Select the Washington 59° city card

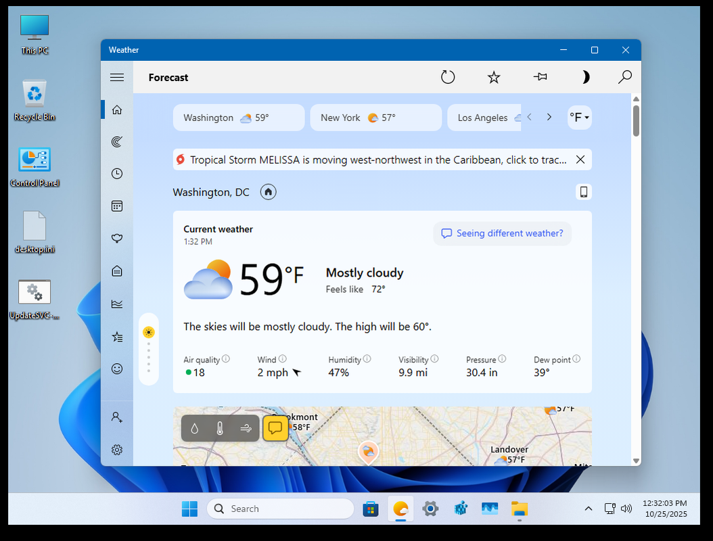click(x=239, y=118)
